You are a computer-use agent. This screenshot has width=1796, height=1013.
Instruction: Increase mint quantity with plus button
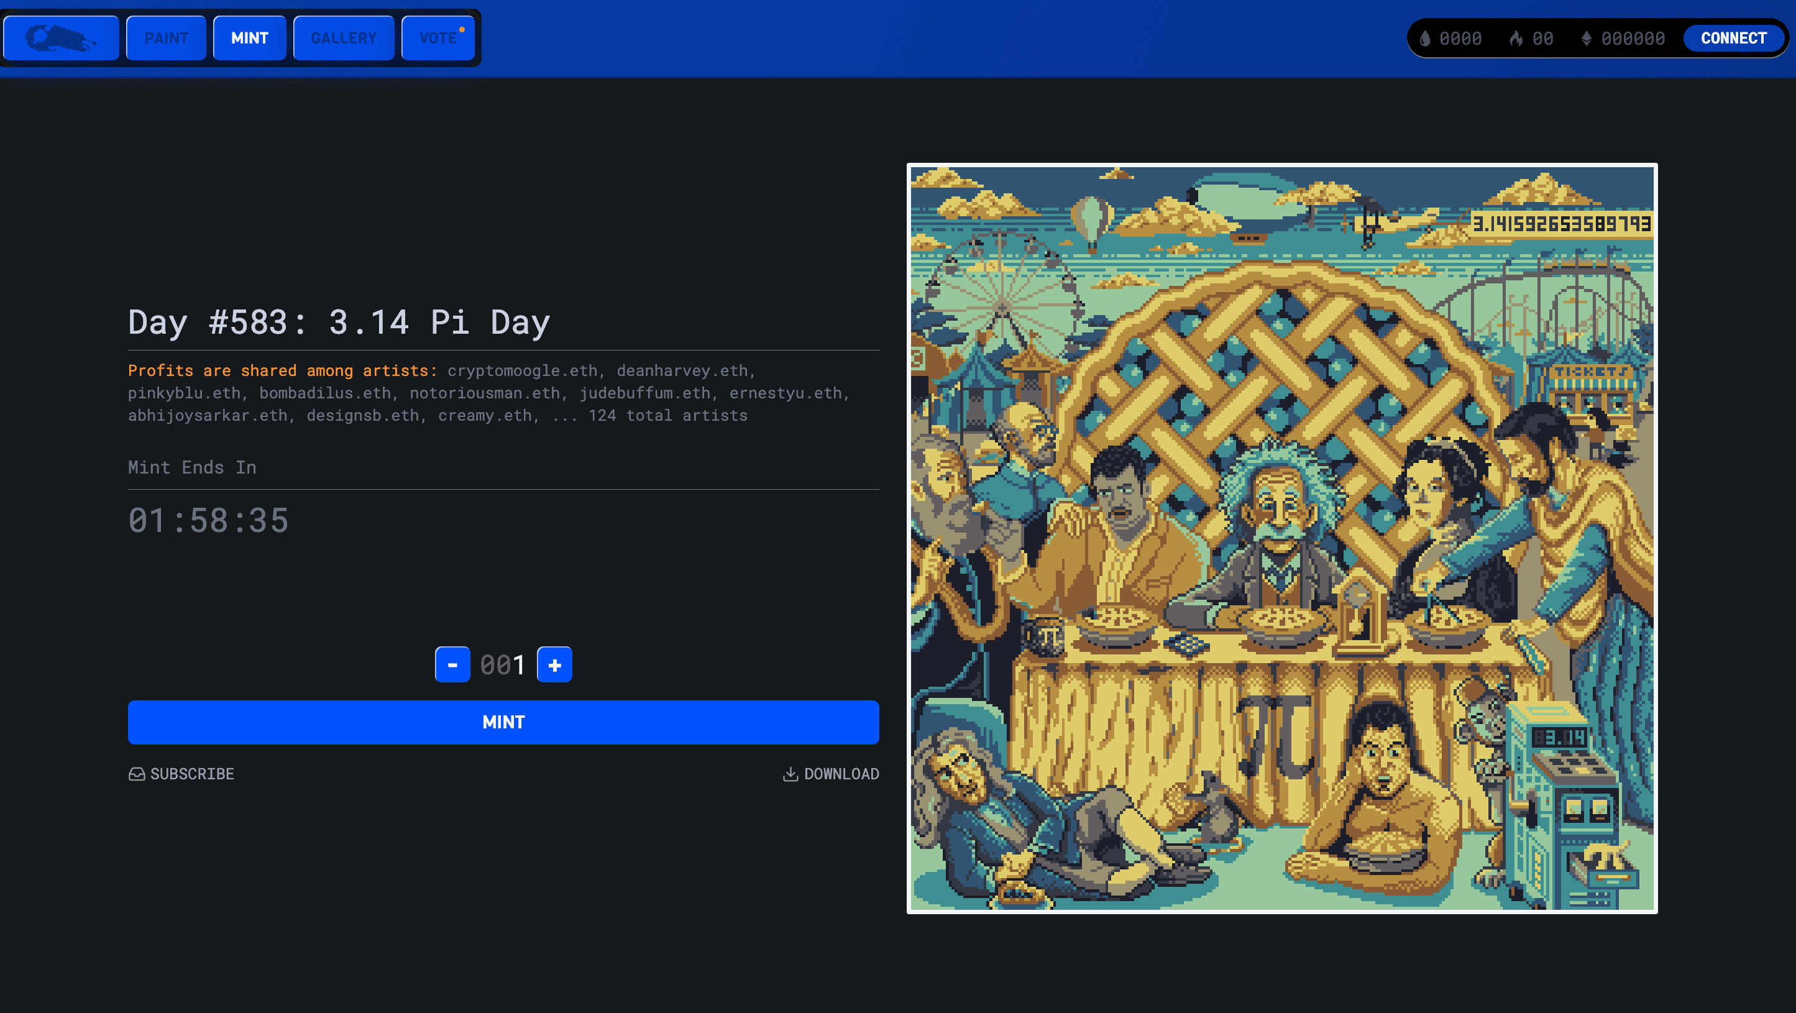pyautogui.click(x=554, y=664)
